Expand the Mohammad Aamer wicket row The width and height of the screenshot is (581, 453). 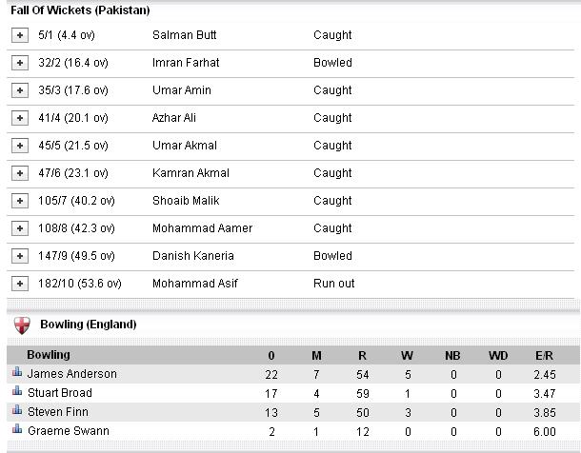(x=20, y=228)
